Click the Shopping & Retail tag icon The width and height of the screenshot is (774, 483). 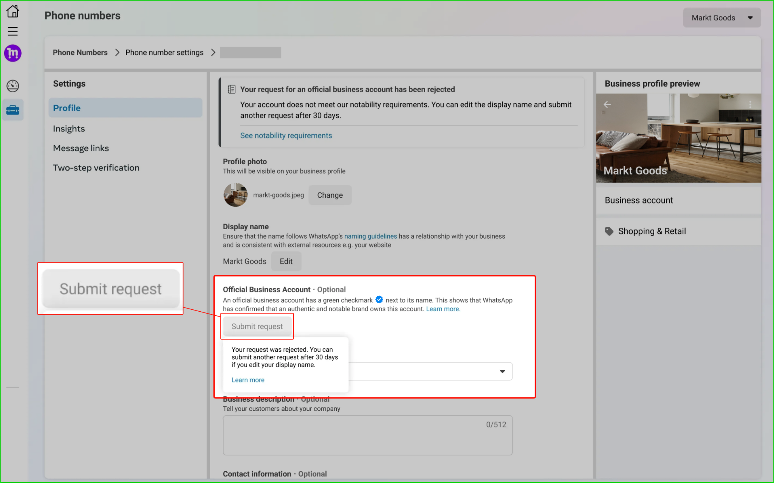[609, 231]
